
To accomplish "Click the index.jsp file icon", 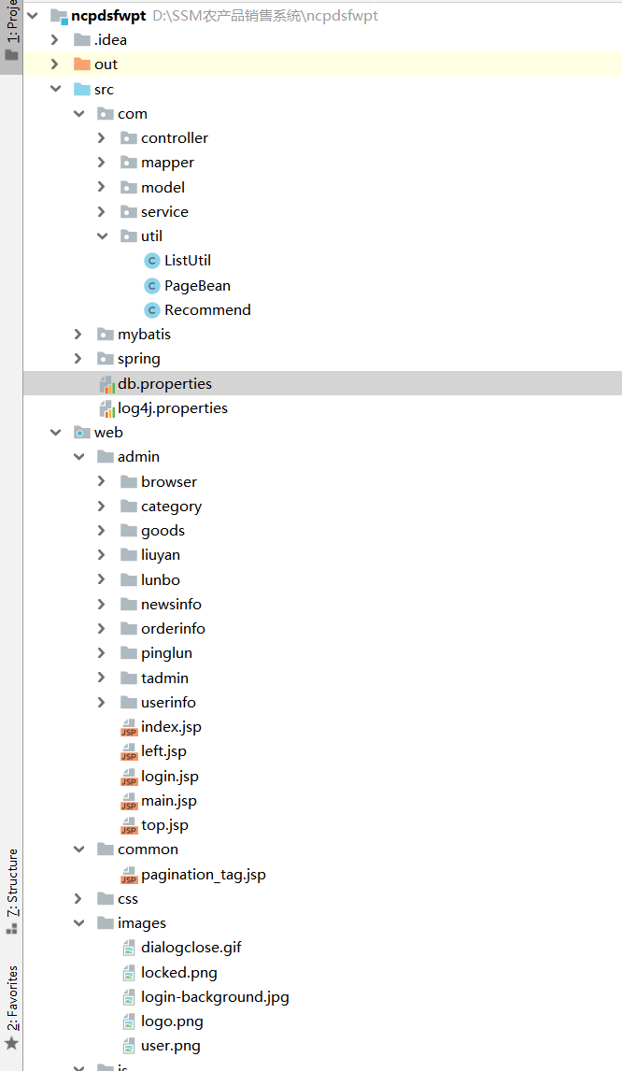I will pos(129,727).
